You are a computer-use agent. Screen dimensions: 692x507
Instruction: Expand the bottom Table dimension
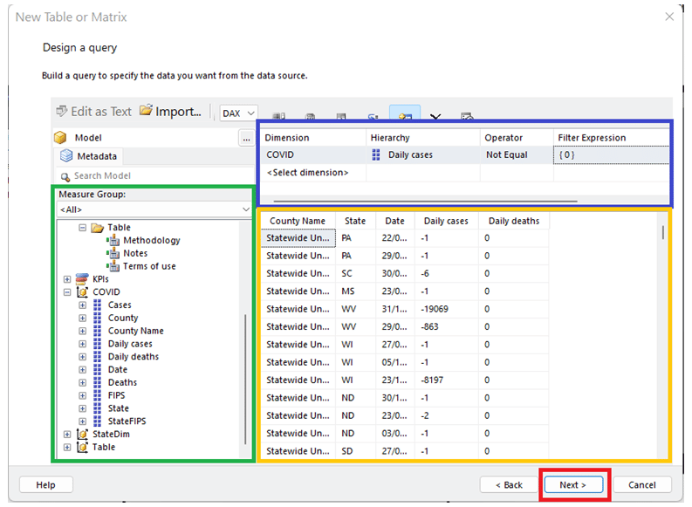[x=67, y=448]
